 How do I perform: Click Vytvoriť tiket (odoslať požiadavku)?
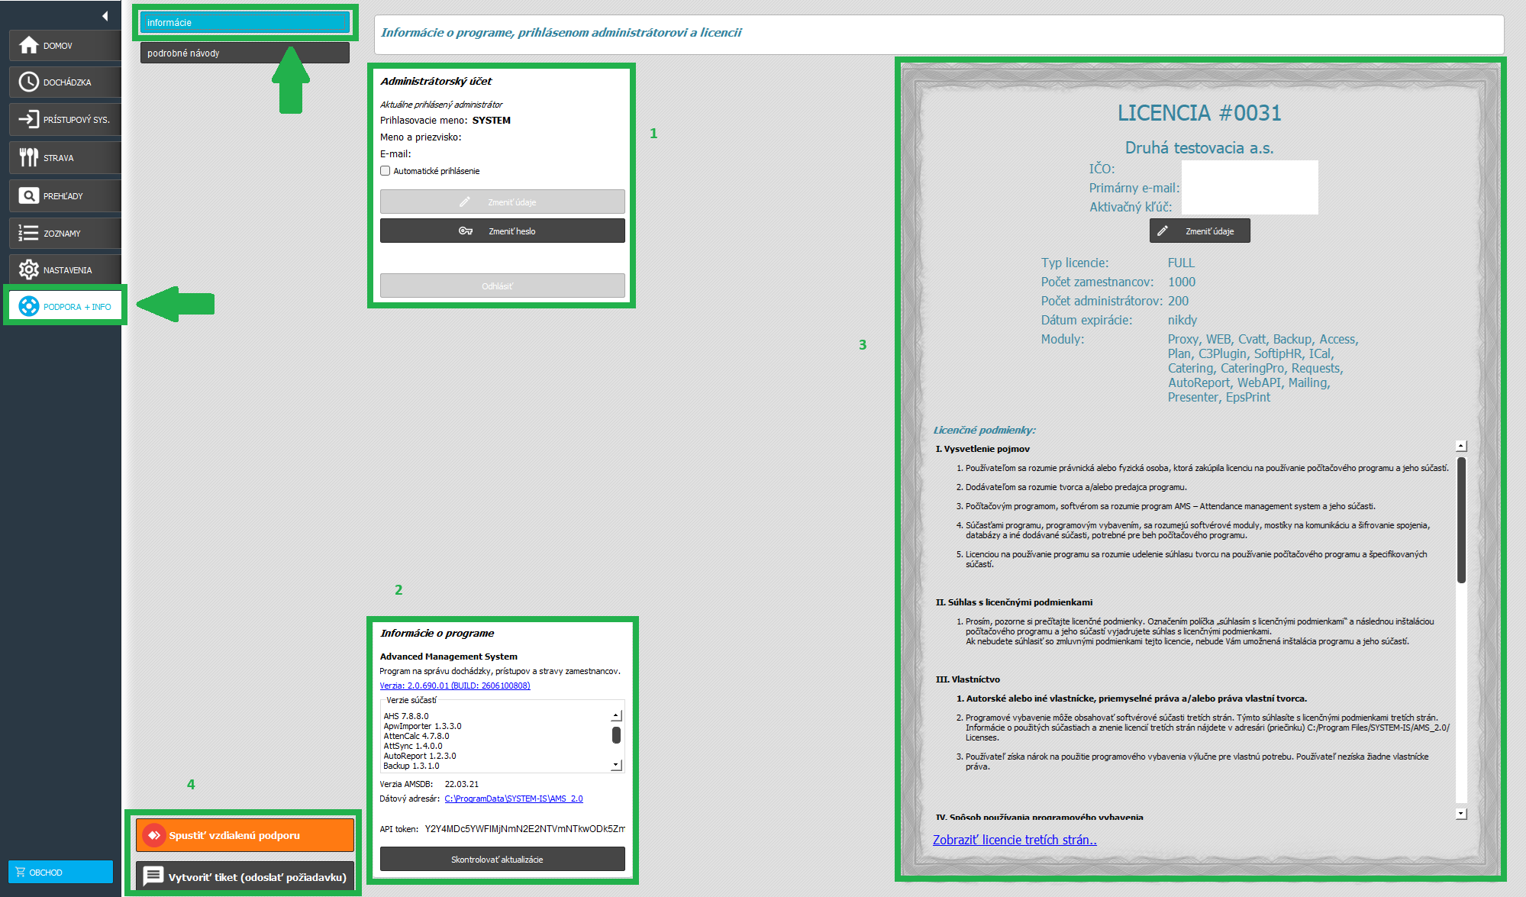(x=245, y=877)
